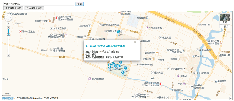Click the 温州民生微创外科医院 hospital icon
Screen dimensions: 234x101
(x=221, y=42)
